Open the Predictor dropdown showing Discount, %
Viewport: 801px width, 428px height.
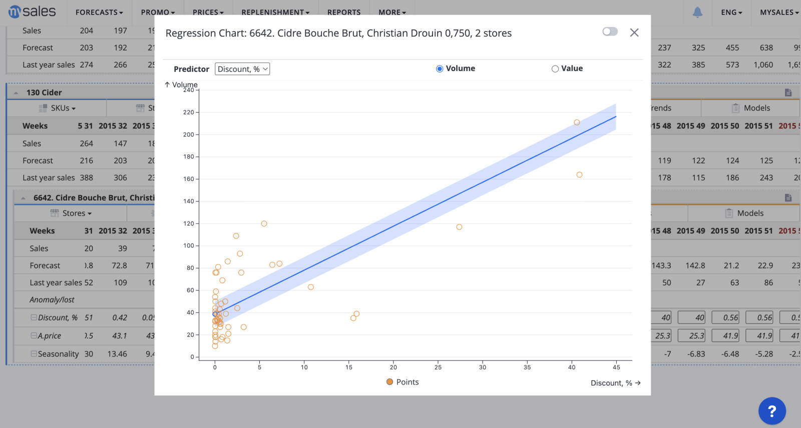[x=242, y=68]
